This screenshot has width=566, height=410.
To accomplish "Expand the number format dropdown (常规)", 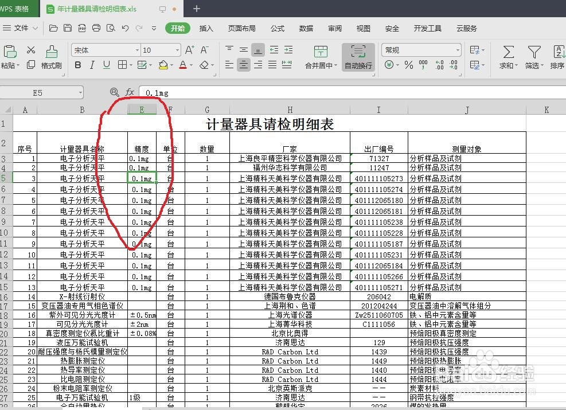I will pyautogui.click(x=458, y=50).
